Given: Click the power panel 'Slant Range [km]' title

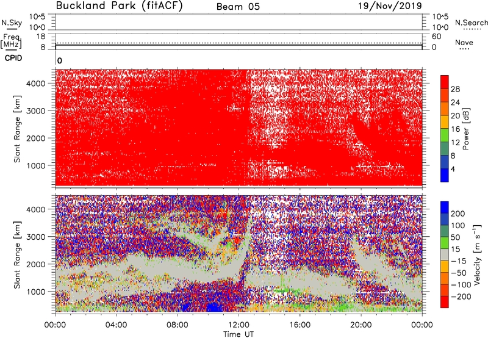Looking at the screenshot, I should (x=17, y=129).
